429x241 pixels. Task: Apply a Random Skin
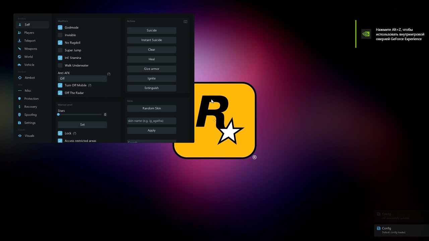coord(151,108)
